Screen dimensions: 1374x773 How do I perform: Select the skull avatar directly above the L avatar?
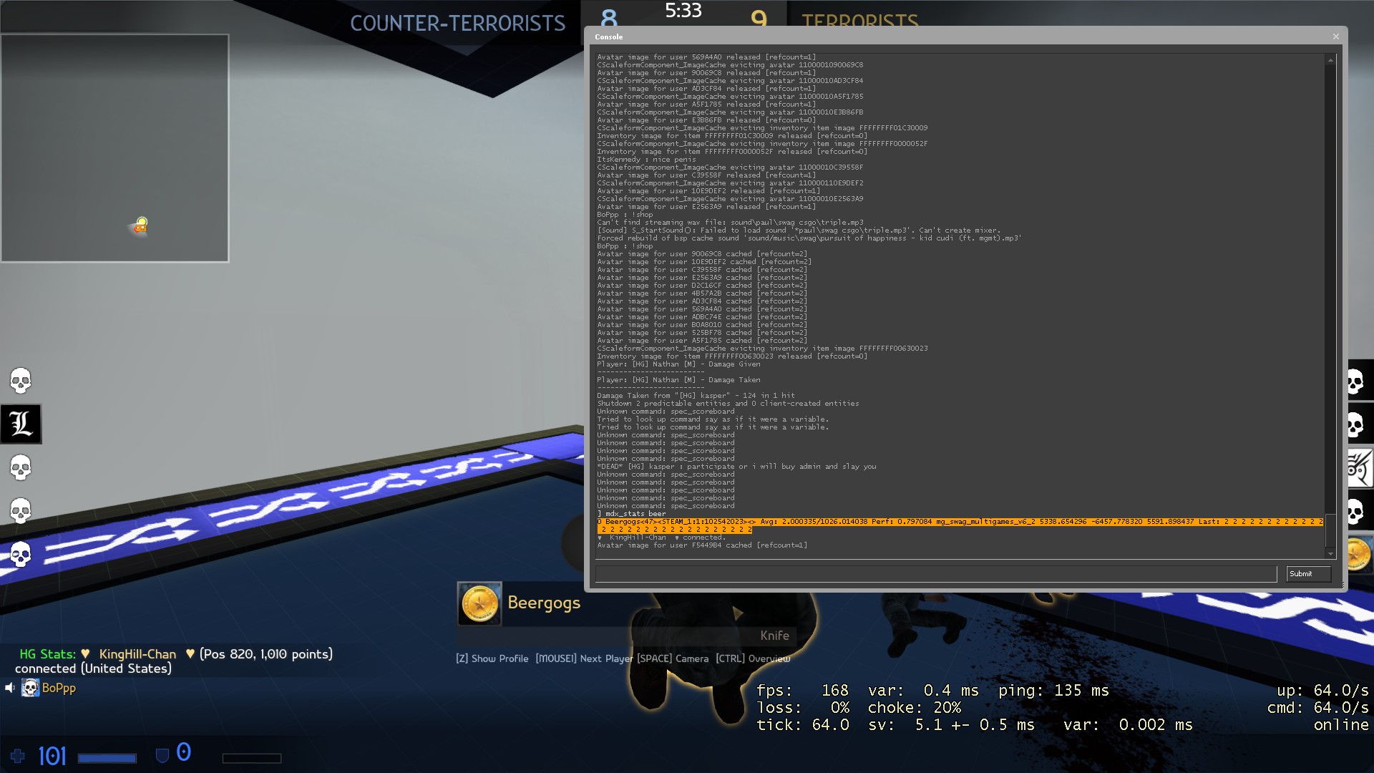21,381
